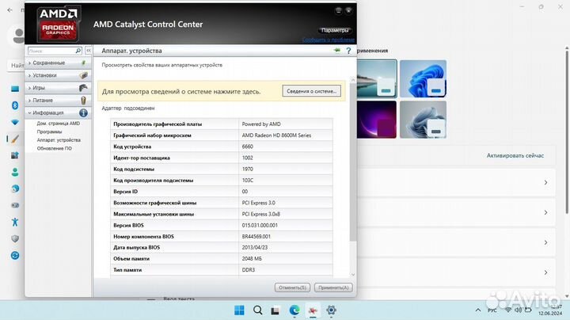Screen dimensions: 570x320
Task: Open volume control in system tray
Action: (x=518, y=310)
